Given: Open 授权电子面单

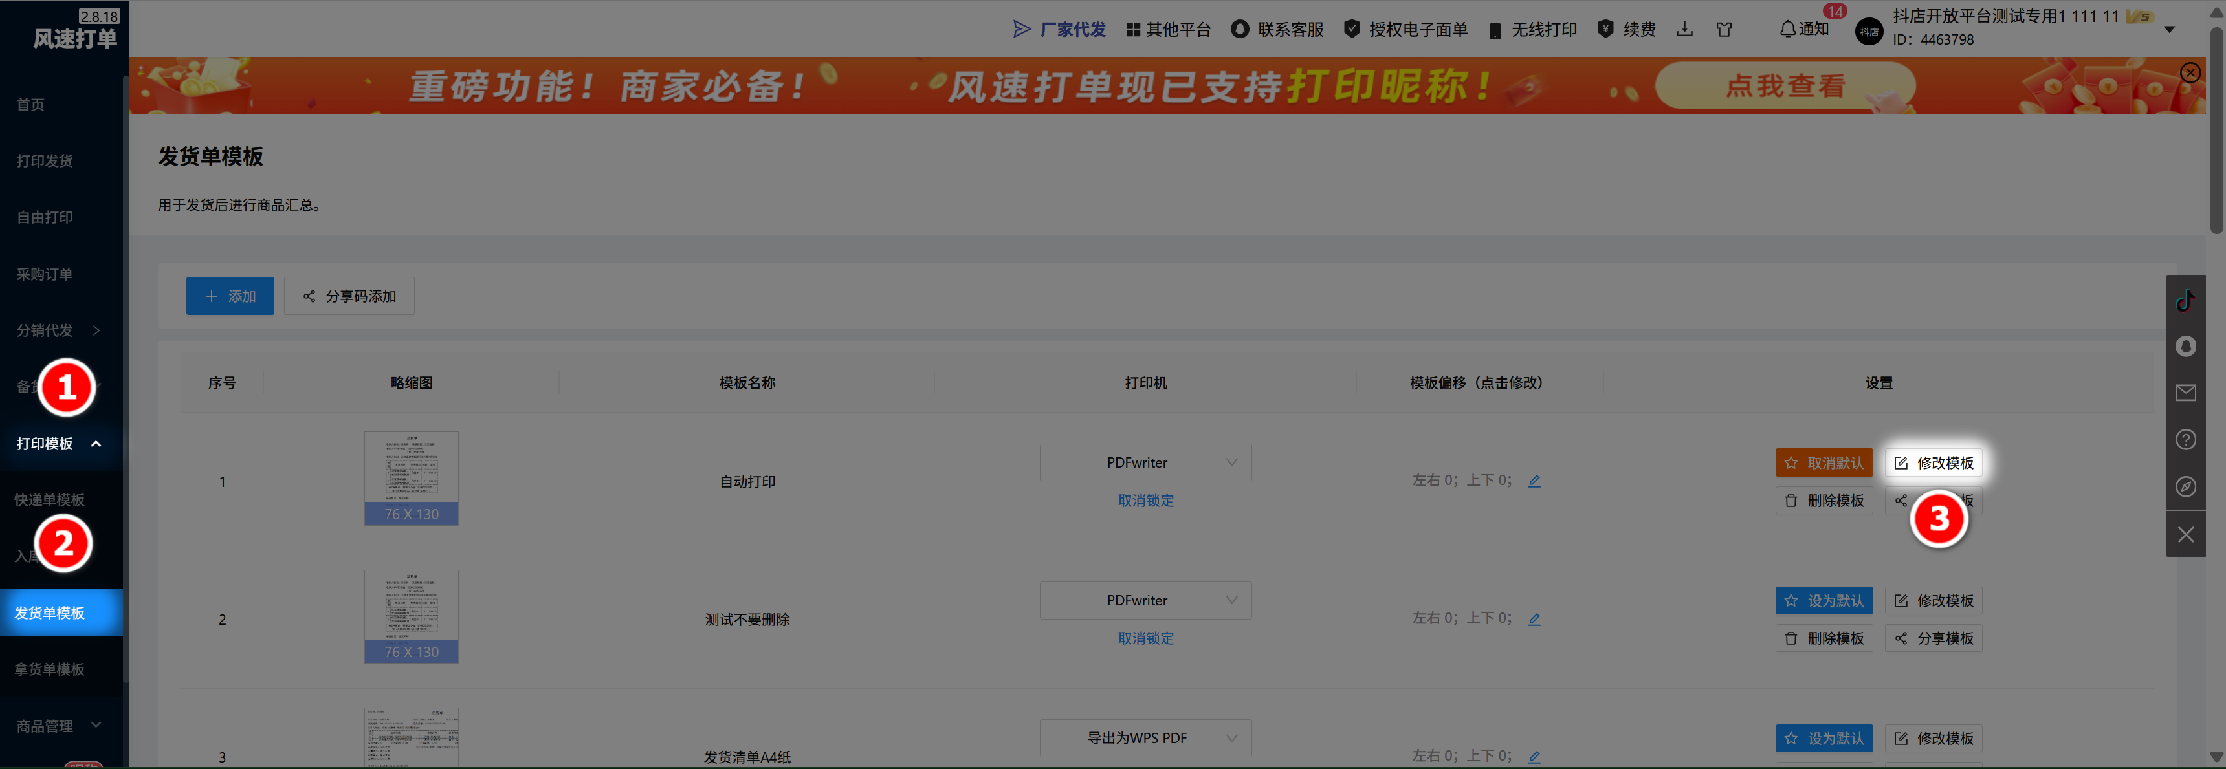Looking at the screenshot, I should tap(1406, 29).
